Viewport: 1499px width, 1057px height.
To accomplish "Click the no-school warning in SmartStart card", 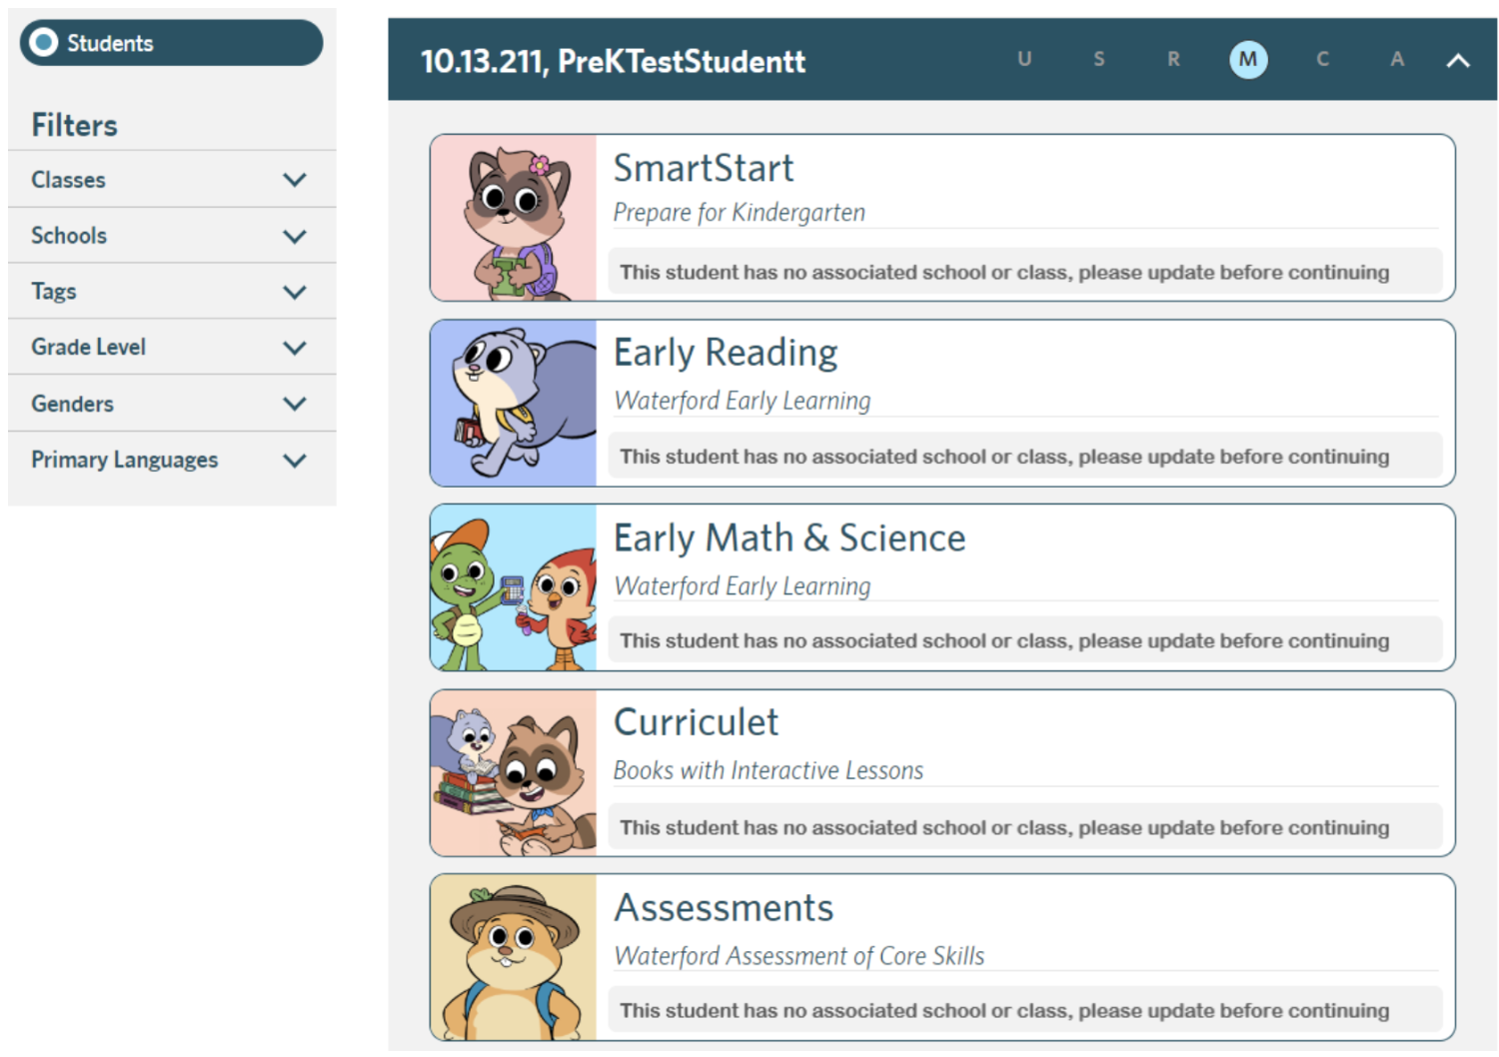I will (x=1025, y=272).
